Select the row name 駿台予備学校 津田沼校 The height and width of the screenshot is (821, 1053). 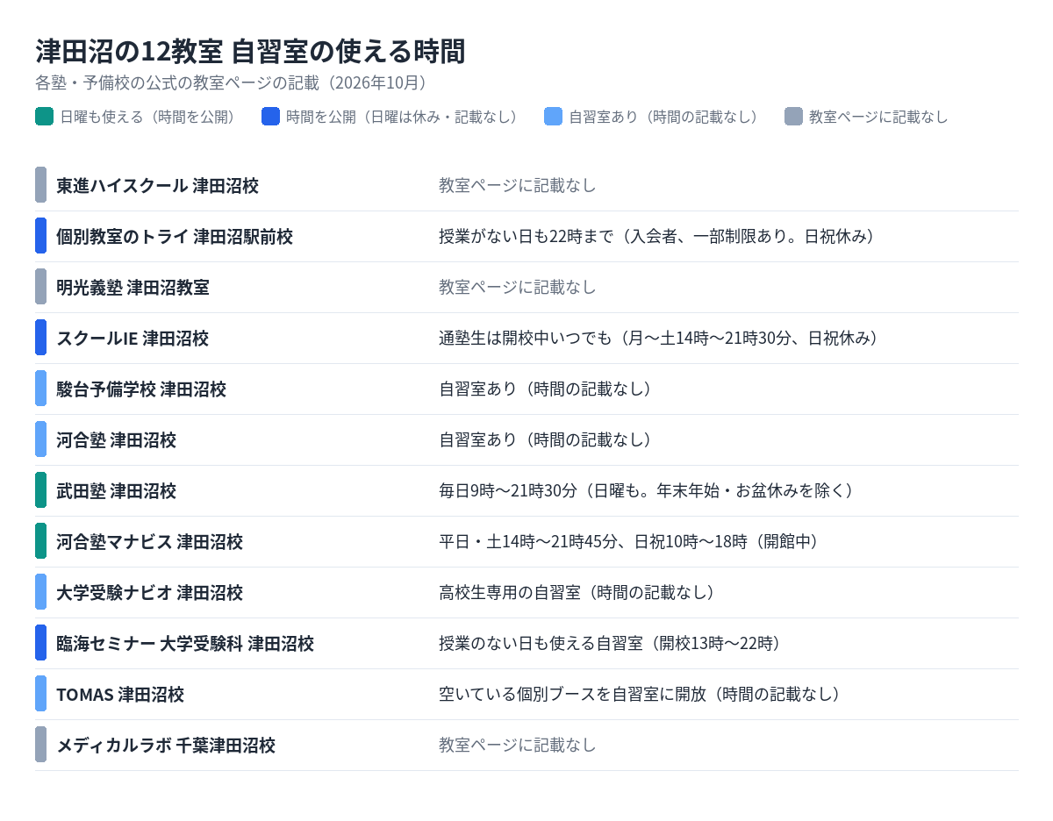tap(141, 389)
